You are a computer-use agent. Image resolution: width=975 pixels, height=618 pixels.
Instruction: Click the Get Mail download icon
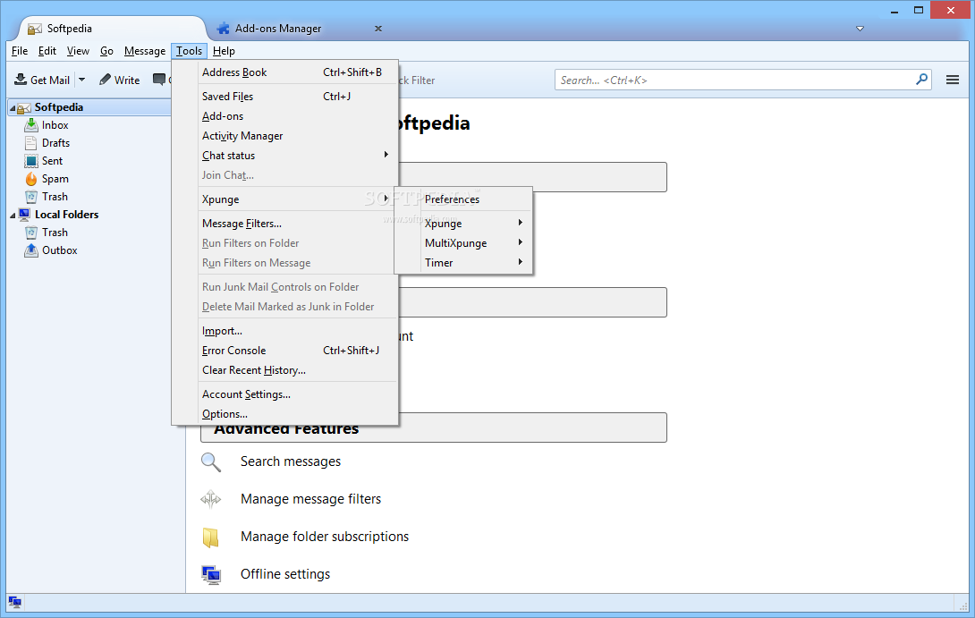pyautogui.click(x=21, y=80)
